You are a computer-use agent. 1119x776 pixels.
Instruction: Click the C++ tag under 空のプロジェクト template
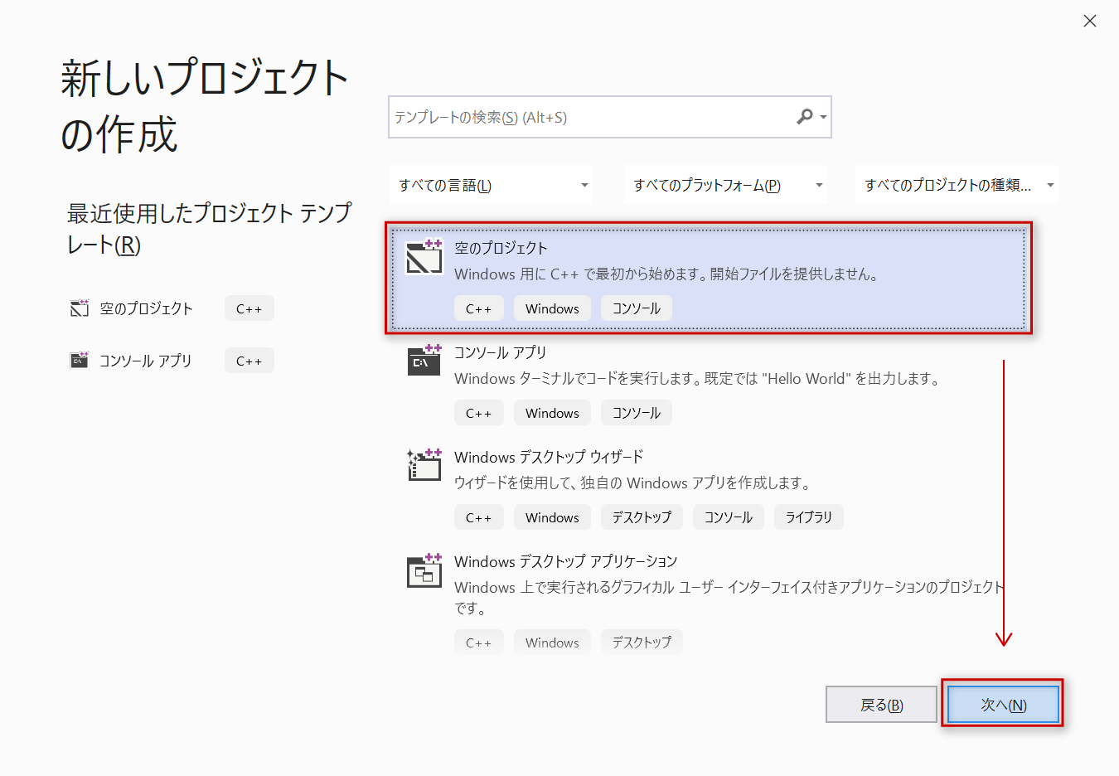coord(478,308)
